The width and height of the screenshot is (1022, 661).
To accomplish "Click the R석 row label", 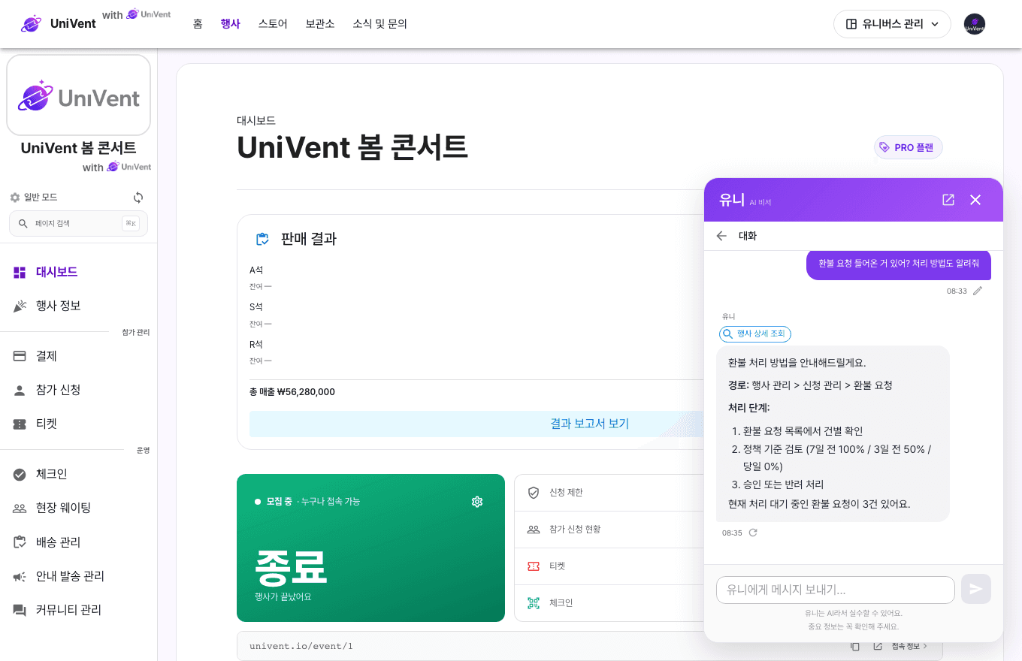I will tap(256, 345).
